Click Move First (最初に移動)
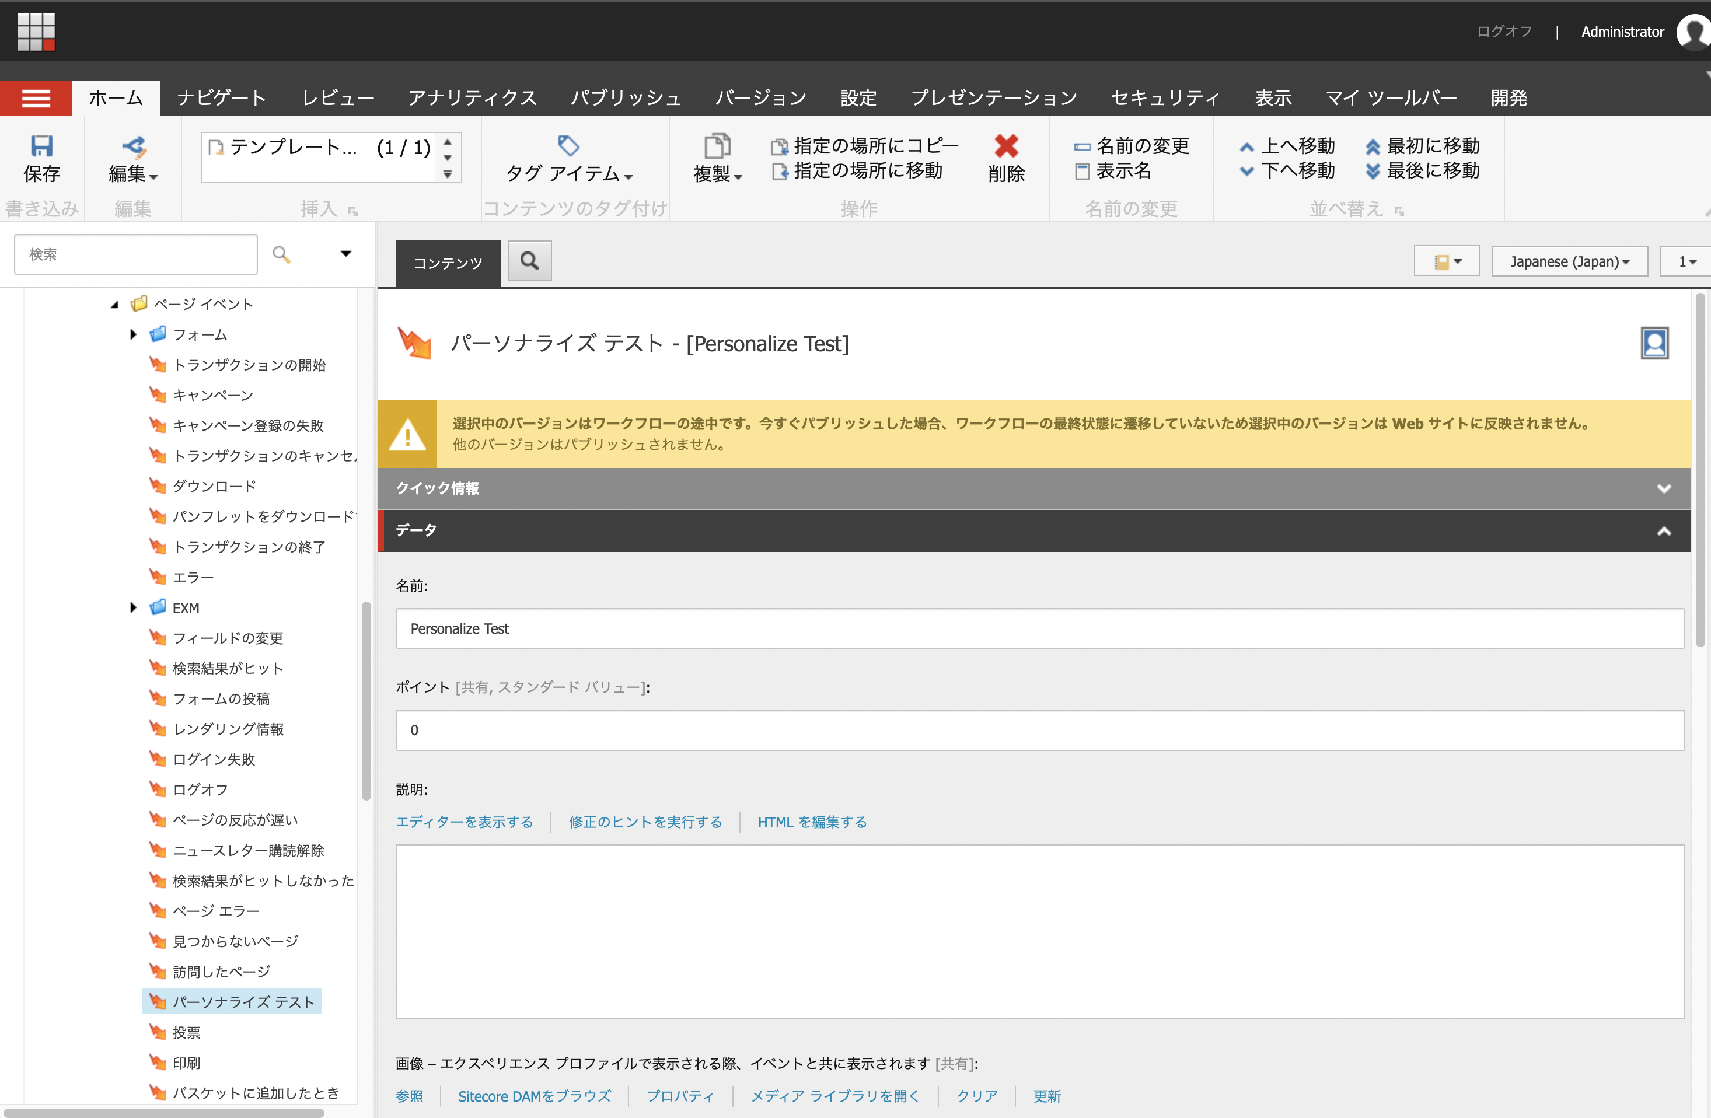The width and height of the screenshot is (1711, 1118). click(1422, 146)
